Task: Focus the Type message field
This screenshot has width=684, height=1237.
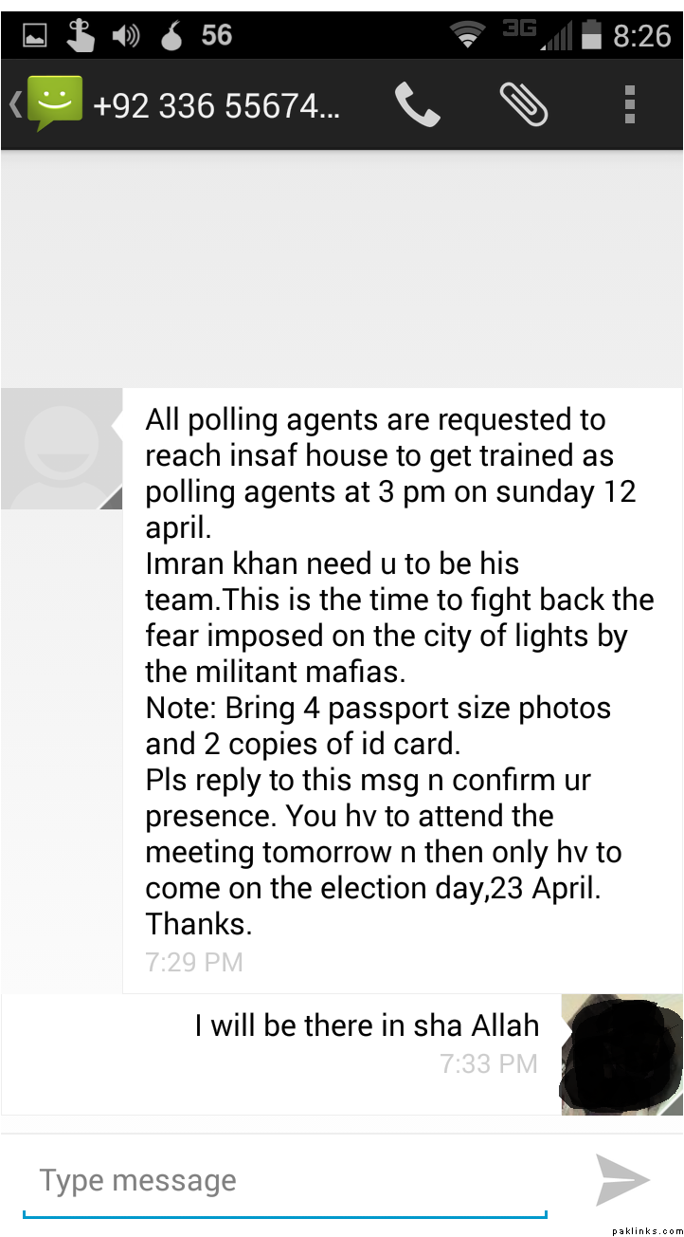Action: pyautogui.click(x=284, y=1181)
